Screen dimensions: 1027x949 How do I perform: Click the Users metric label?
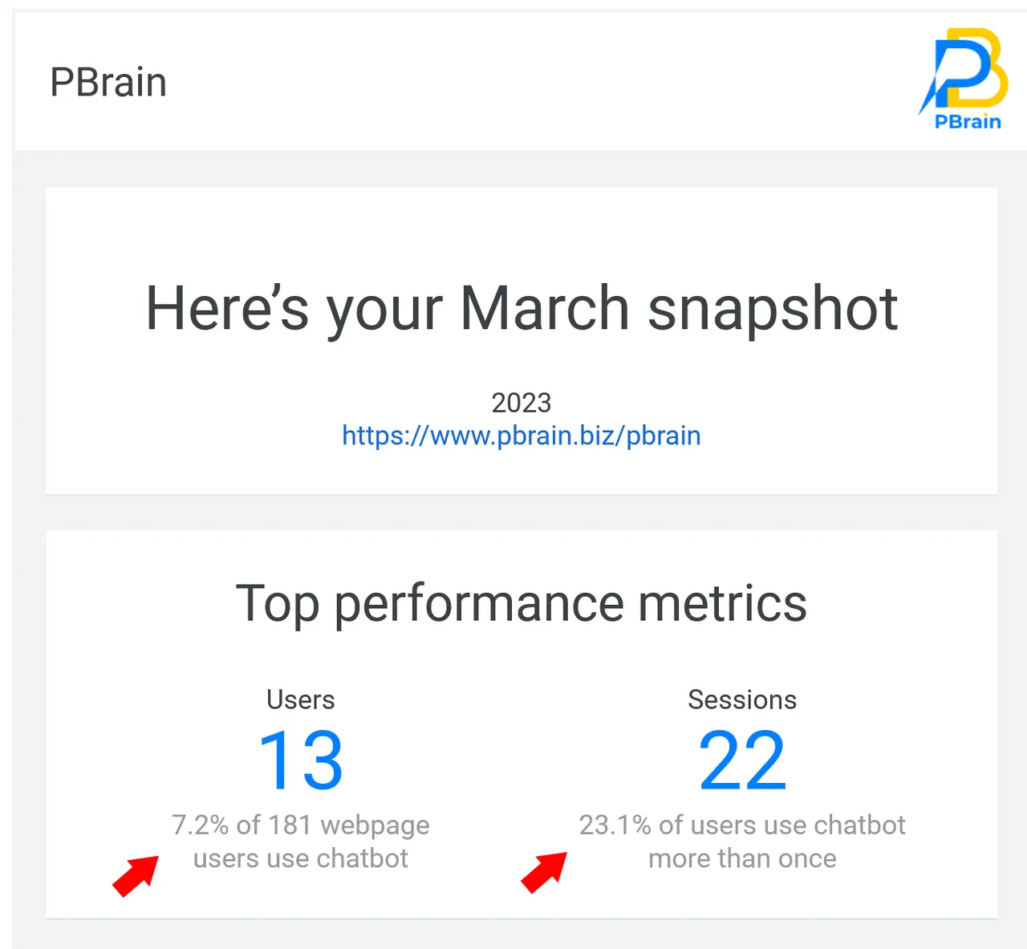coord(301,700)
